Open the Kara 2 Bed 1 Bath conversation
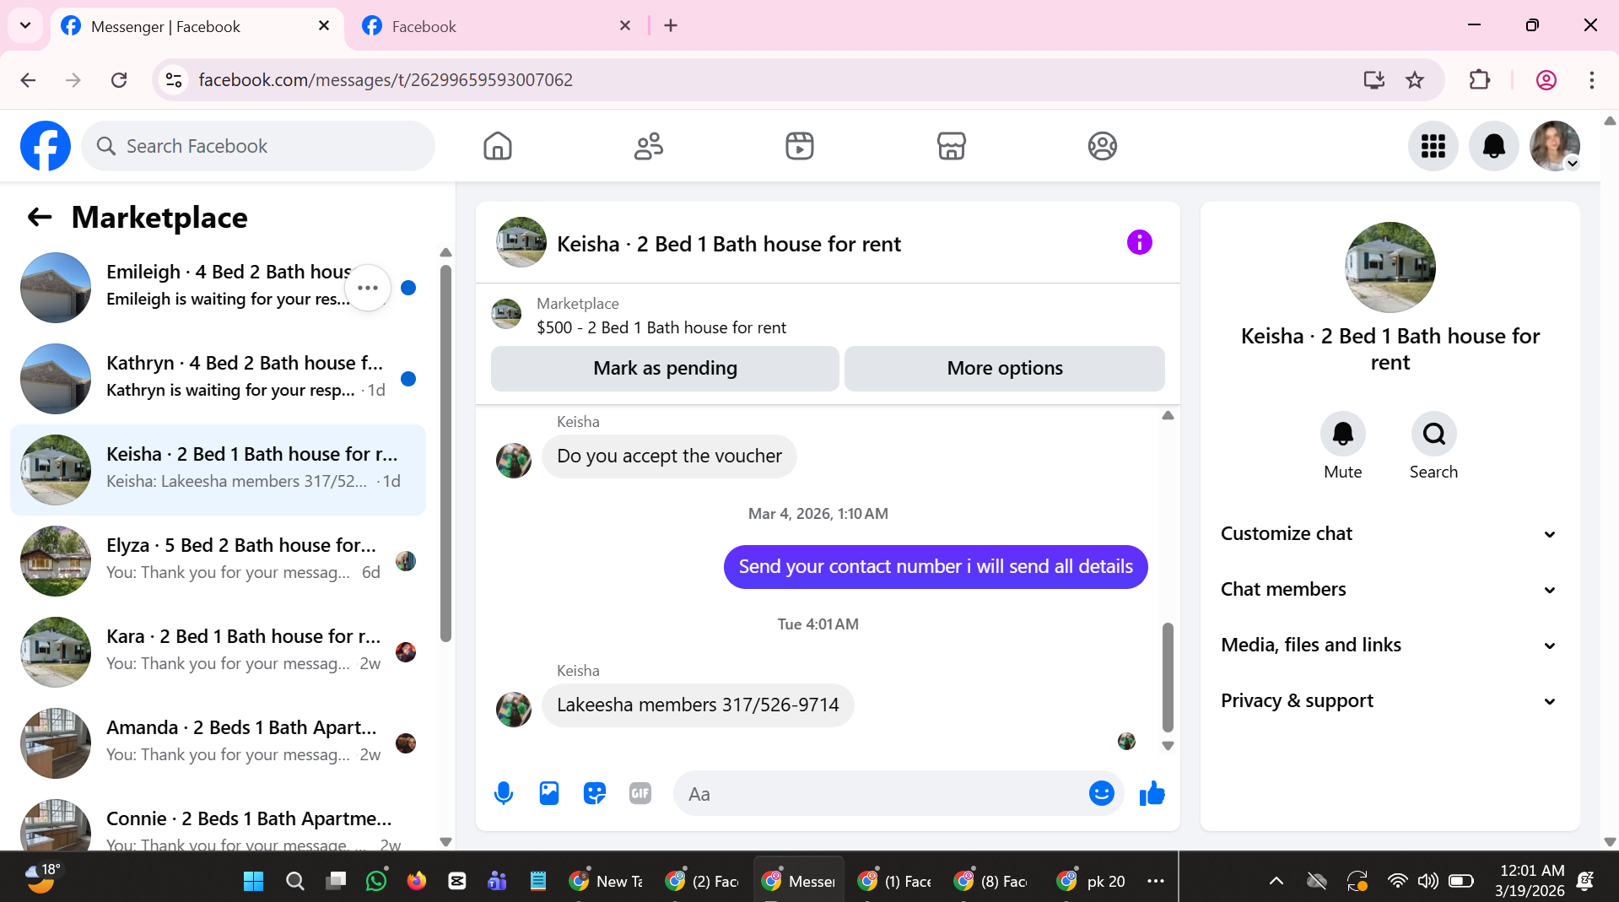1619x902 pixels. point(218,652)
